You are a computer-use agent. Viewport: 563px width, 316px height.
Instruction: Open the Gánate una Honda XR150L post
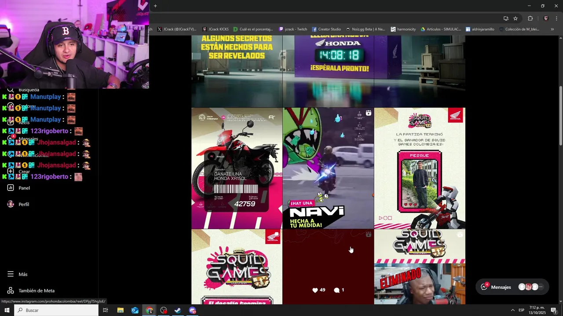[237, 168]
